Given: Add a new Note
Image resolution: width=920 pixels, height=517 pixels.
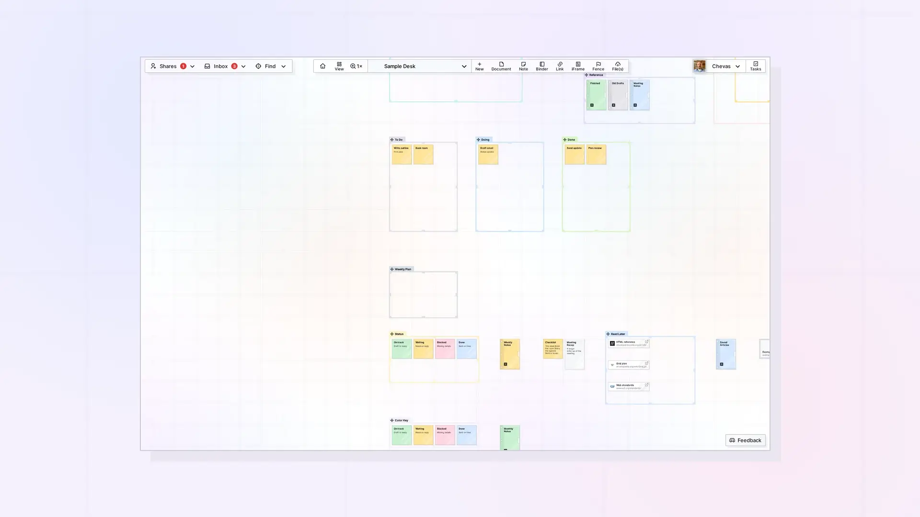Looking at the screenshot, I should [x=523, y=66].
